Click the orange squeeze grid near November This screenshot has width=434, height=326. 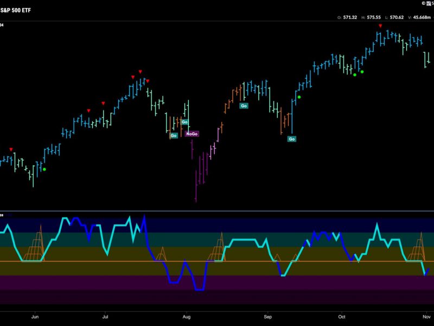click(x=416, y=247)
